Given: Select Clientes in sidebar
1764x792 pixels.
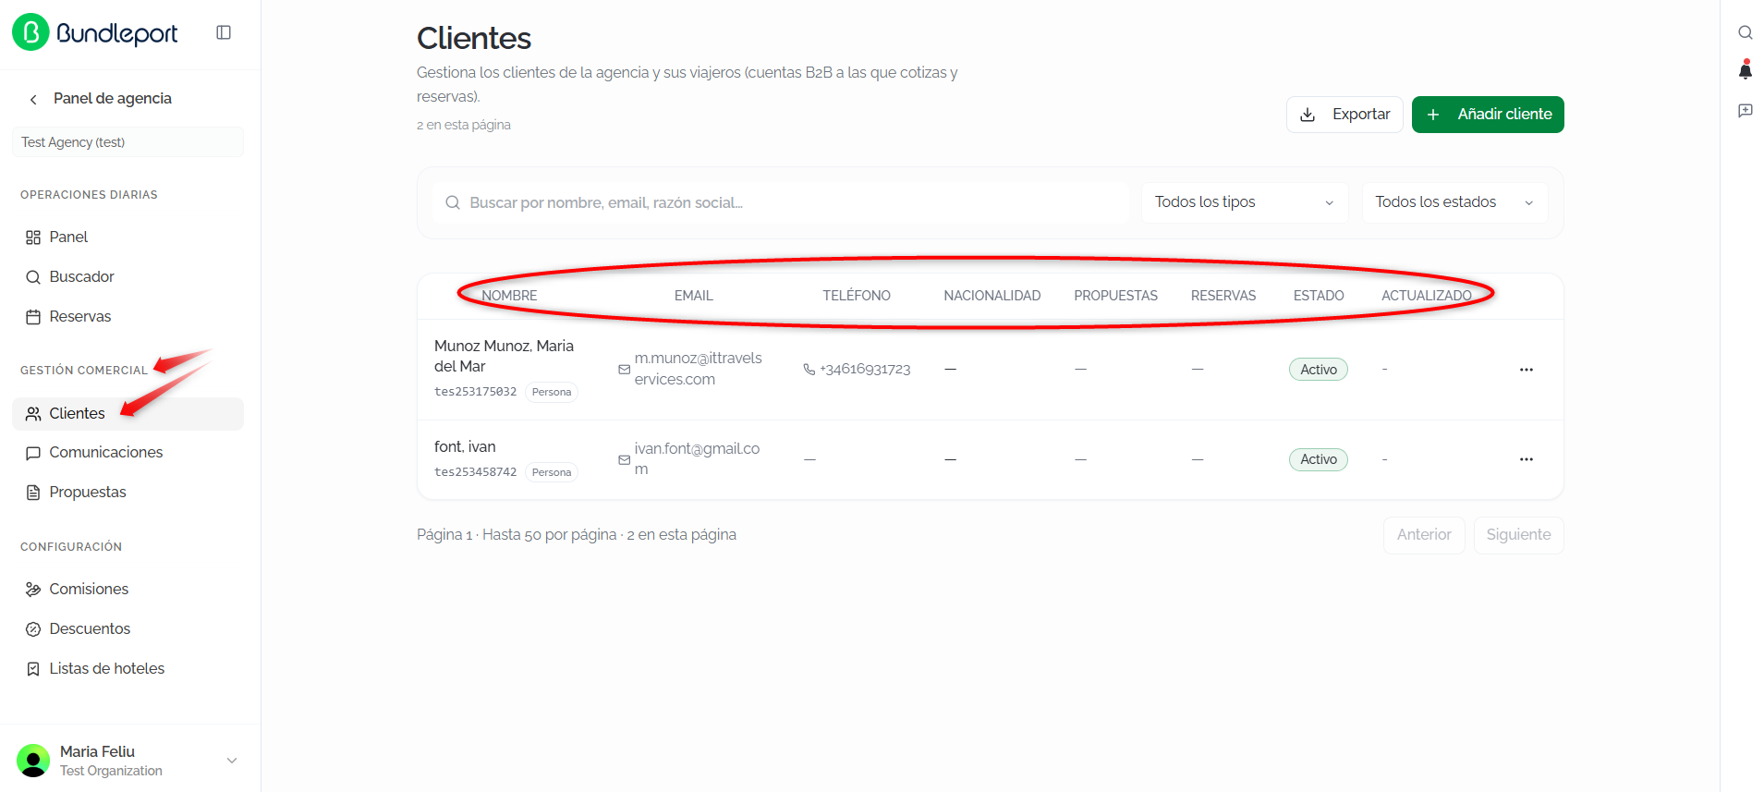Looking at the screenshot, I should tap(128, 414).
